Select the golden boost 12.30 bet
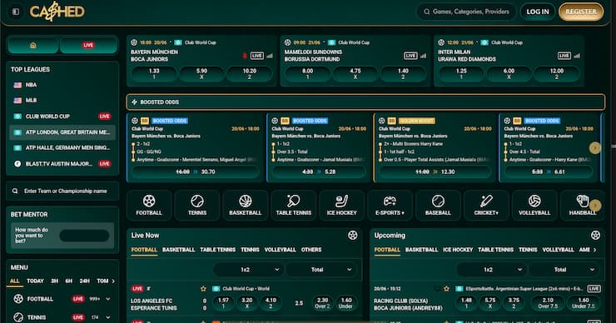The width and height of the screenshot is (616, 323). [x=435, y=171]
